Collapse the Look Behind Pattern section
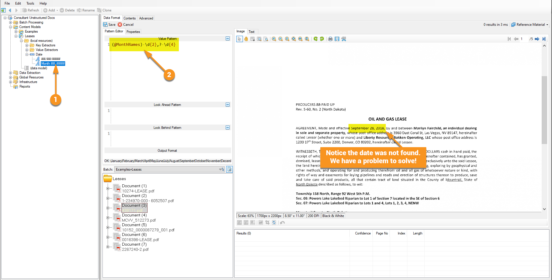Screen dimensions: 552x280 tap(228, 127)
